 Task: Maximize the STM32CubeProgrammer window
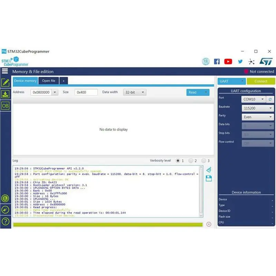tap(256, 51)
